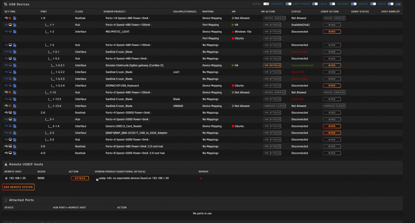Image resolution: width=415 pixels, height=223 pixels.
Task: Click the monitor icon in the 2-5 hub row
Action: pos(10,140)
